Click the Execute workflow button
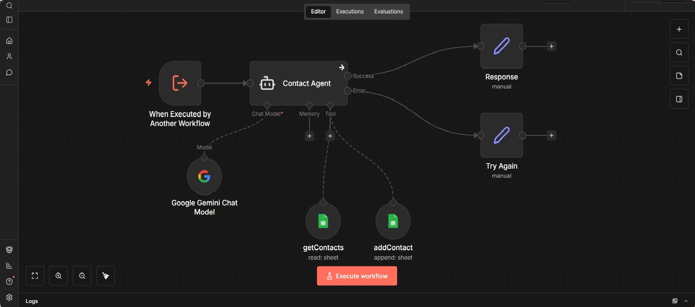Viewport: 695px width, 307px height. 357,276
